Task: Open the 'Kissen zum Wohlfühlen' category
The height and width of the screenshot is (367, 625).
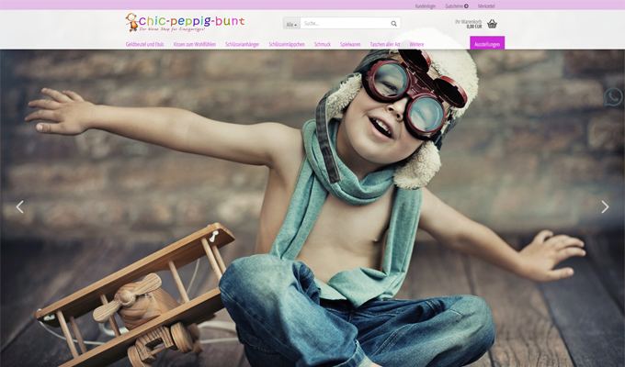Action: [194, 44]
